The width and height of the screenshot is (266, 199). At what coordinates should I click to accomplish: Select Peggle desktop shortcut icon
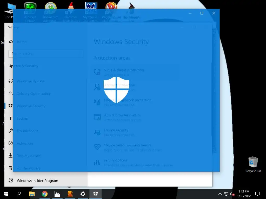coord(111,12)
